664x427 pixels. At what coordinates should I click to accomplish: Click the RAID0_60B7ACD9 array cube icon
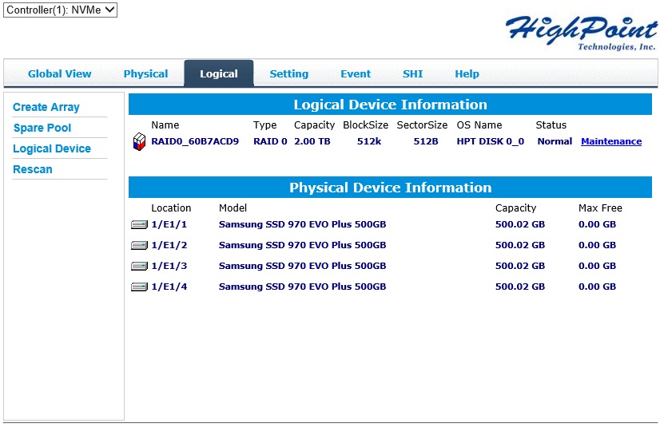139,142
